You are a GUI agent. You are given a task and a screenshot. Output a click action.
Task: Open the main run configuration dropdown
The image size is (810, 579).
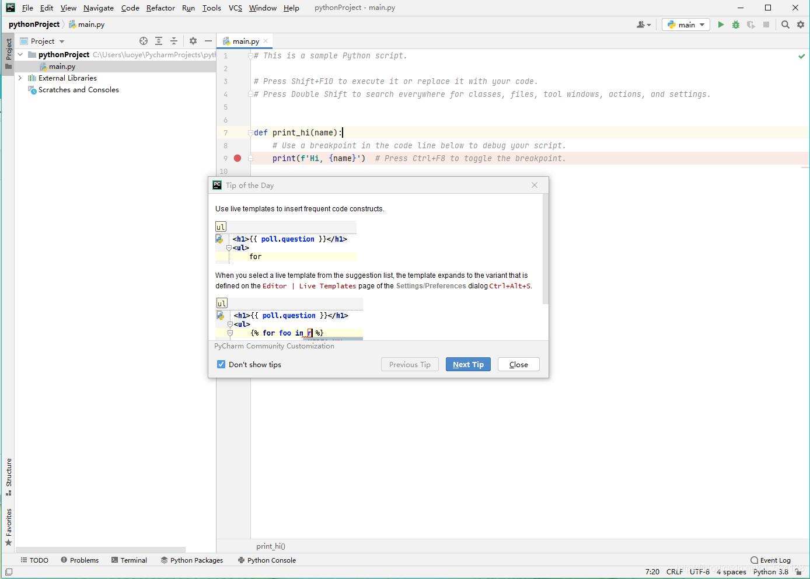pyautogui.click(x=686, y=25)
